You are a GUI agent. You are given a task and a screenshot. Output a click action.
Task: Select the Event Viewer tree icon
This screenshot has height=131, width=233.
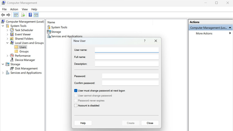12,34
